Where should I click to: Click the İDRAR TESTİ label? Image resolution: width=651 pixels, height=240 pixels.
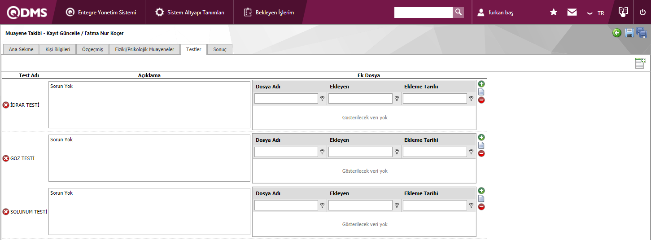(25, 105)
